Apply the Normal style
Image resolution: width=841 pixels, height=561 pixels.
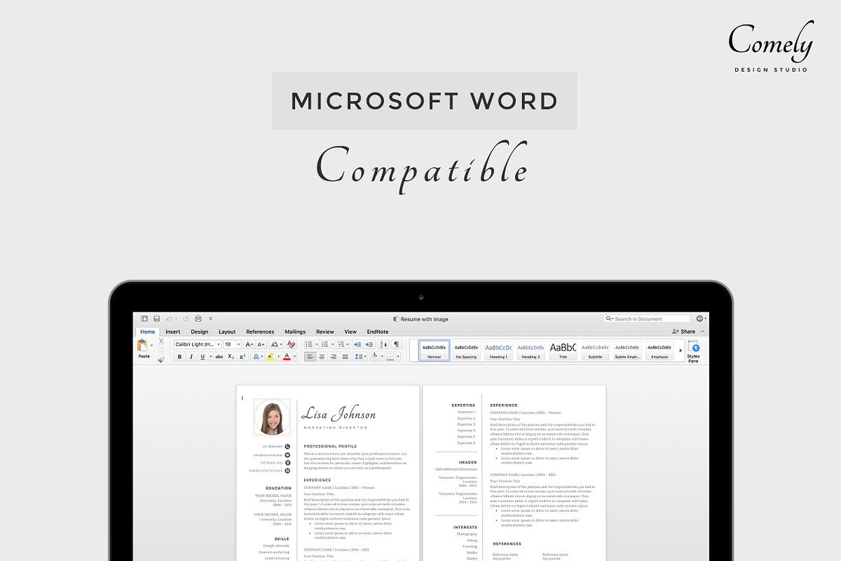click(434, 351)
